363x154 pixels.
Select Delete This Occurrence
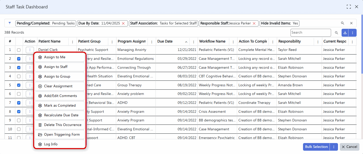[x=60, y=125]
